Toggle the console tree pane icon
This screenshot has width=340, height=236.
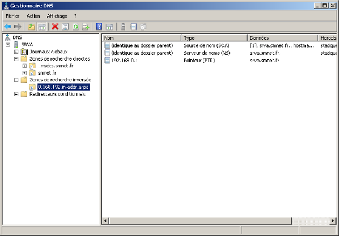pyautogui.click(x=42, y=27)
